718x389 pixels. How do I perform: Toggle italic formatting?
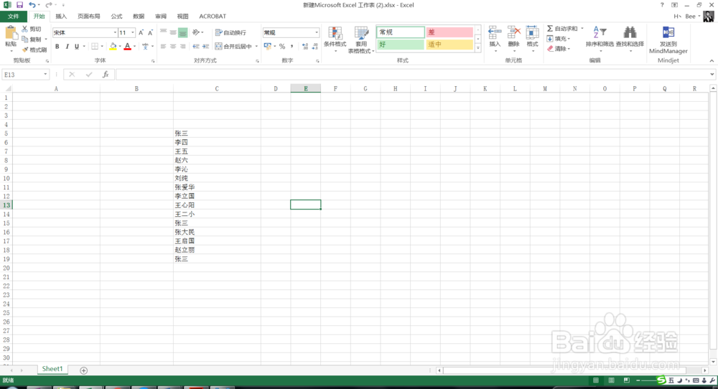67,46
